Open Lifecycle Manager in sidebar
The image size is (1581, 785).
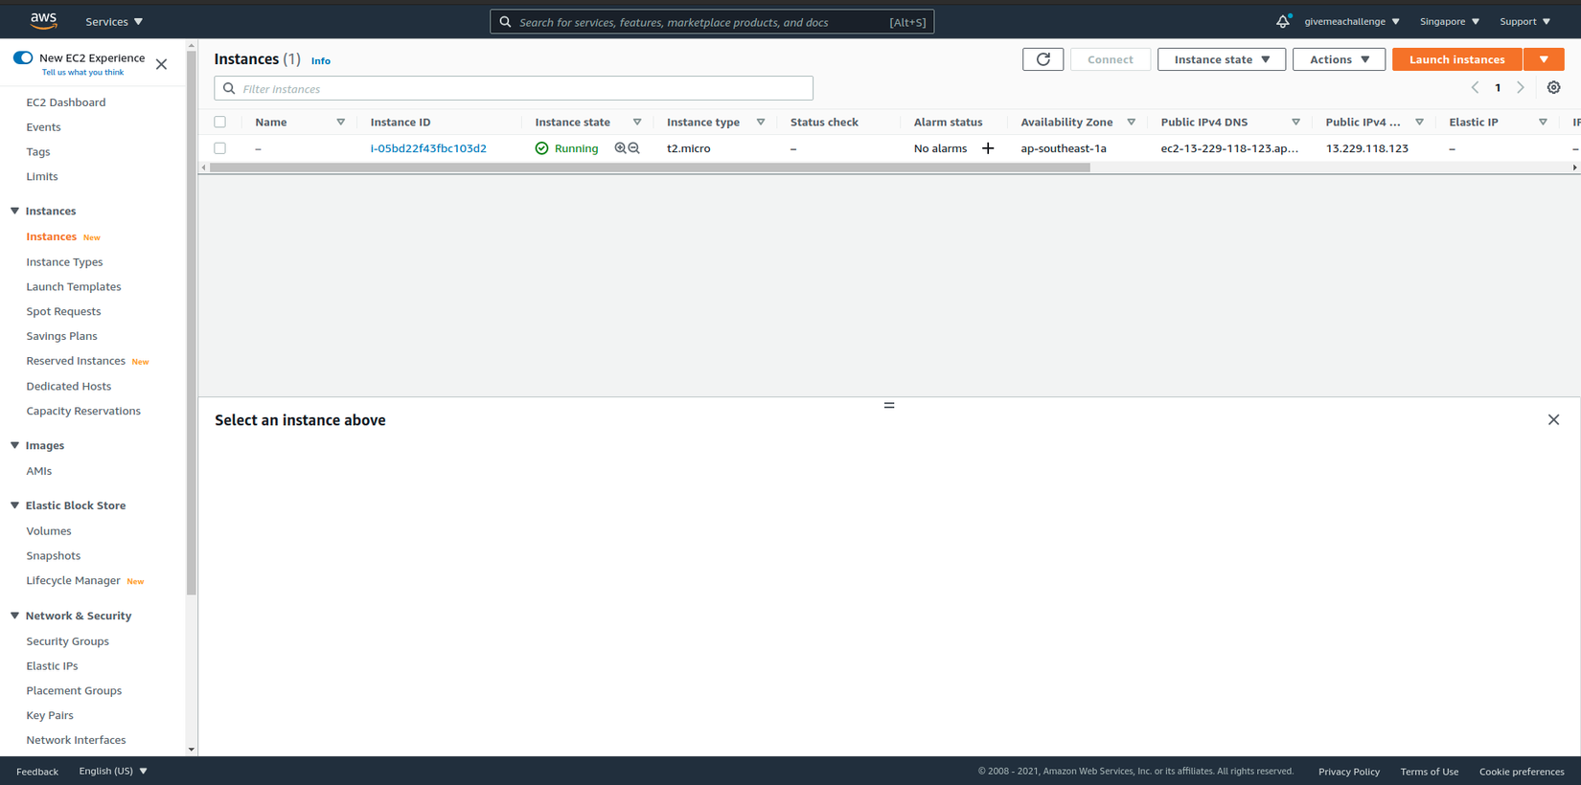(x=73, y=581)
